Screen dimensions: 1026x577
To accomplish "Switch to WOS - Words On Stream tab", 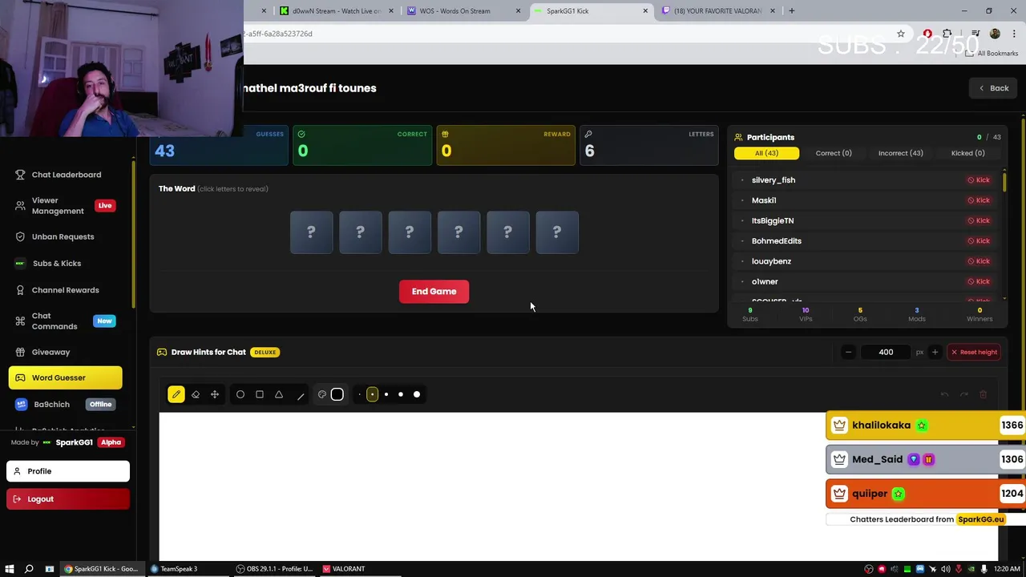I will pos(463,10).
